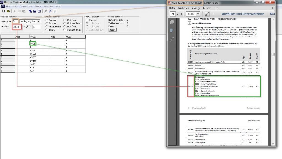Open the Holding registers dropdown
This screenshot has width=282, height=159.
point(39,21)
